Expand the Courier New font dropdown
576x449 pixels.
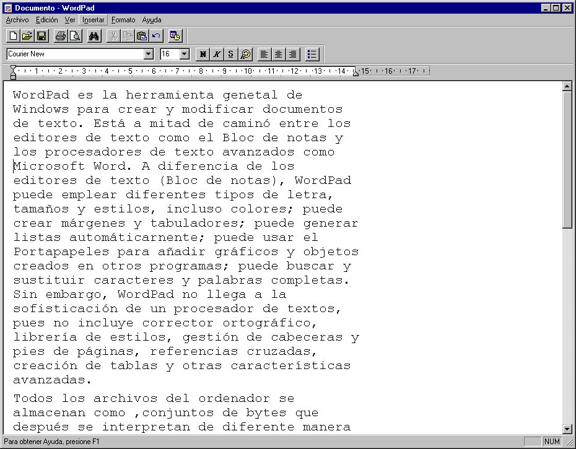tap(149, 54)
